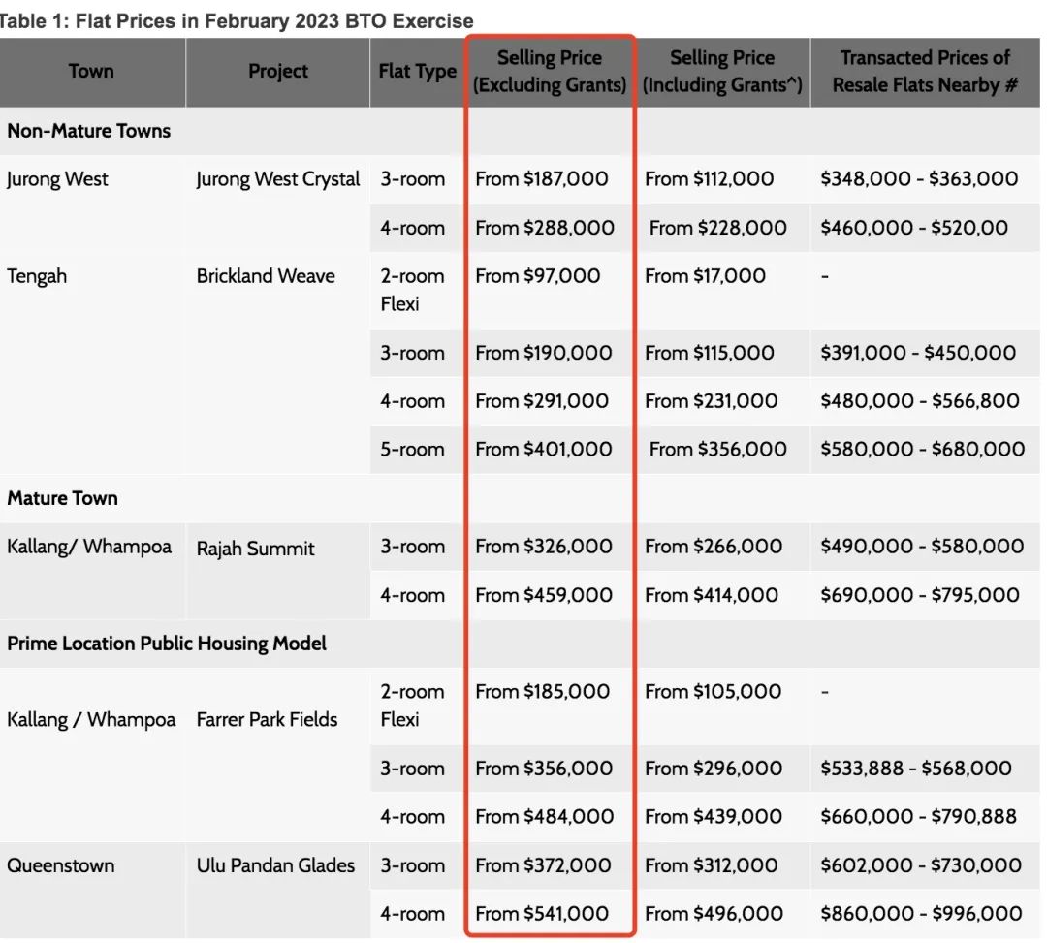Click the Mature Town section heading
This screenshot has height=943, width=1047.
click(63, 498)
